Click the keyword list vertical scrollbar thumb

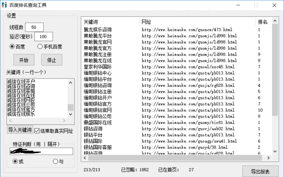(71, 107)
